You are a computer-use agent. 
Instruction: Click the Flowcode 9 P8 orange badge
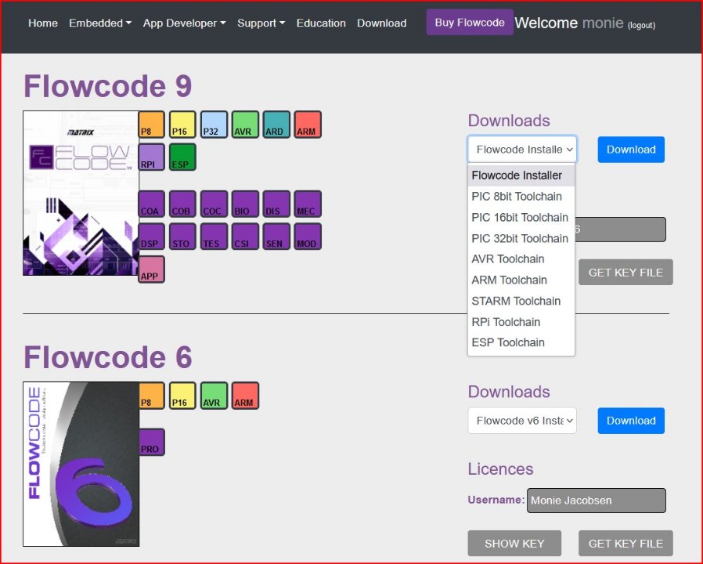pos(152,125)
